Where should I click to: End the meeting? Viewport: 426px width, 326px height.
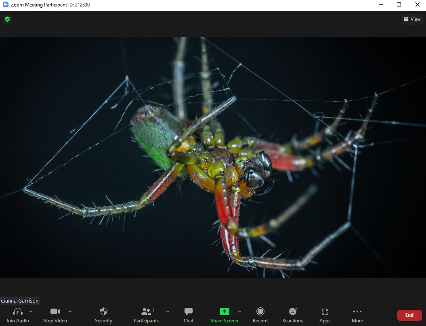(x=409, y=315)
